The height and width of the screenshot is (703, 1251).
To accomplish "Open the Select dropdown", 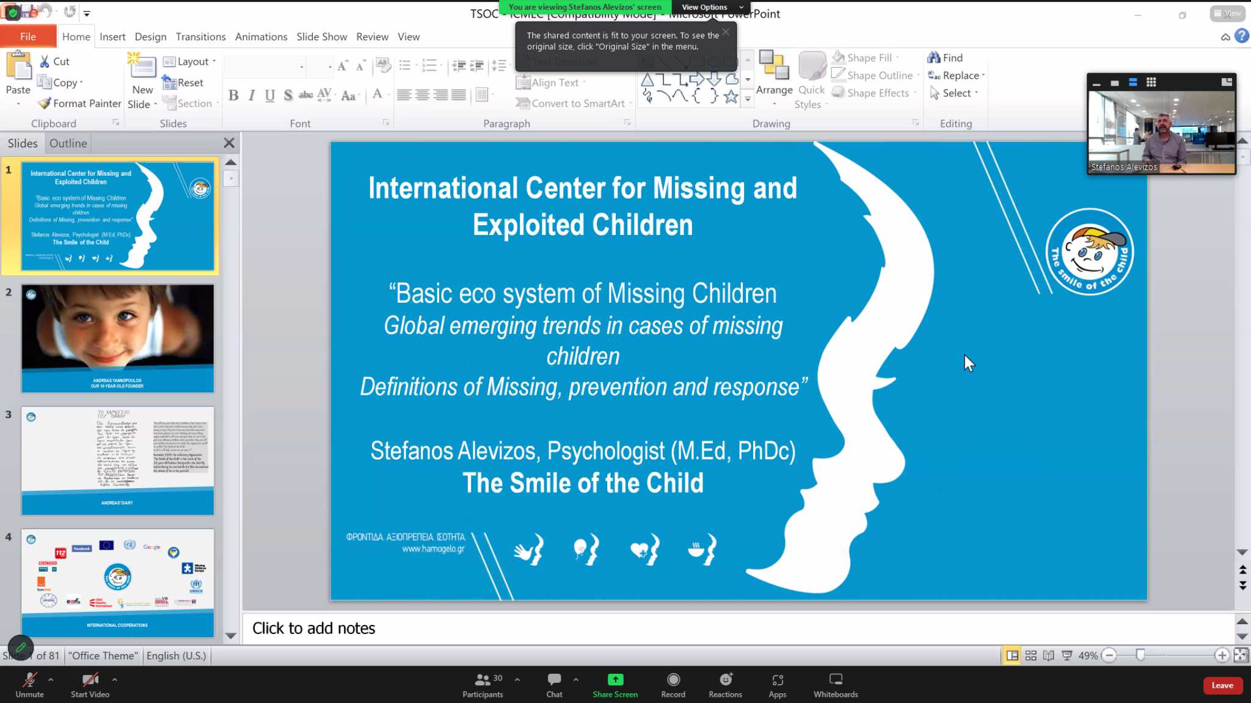I will [x=954, y=93].
